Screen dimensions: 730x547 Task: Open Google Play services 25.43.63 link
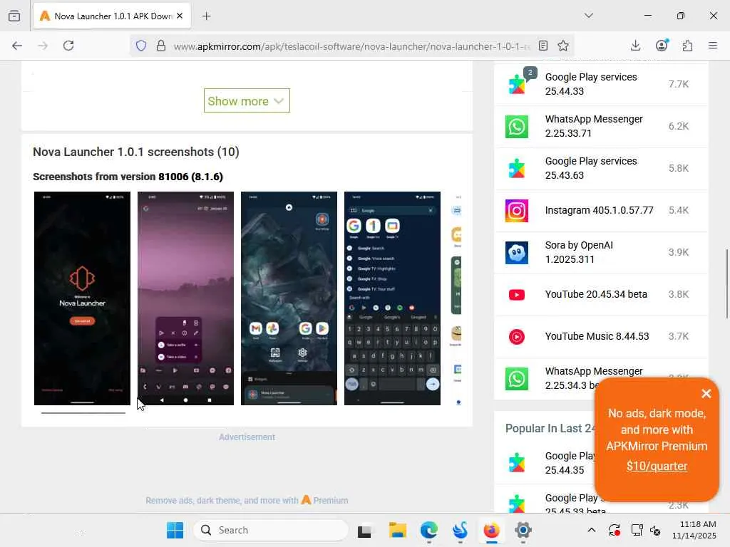point(591,168)
